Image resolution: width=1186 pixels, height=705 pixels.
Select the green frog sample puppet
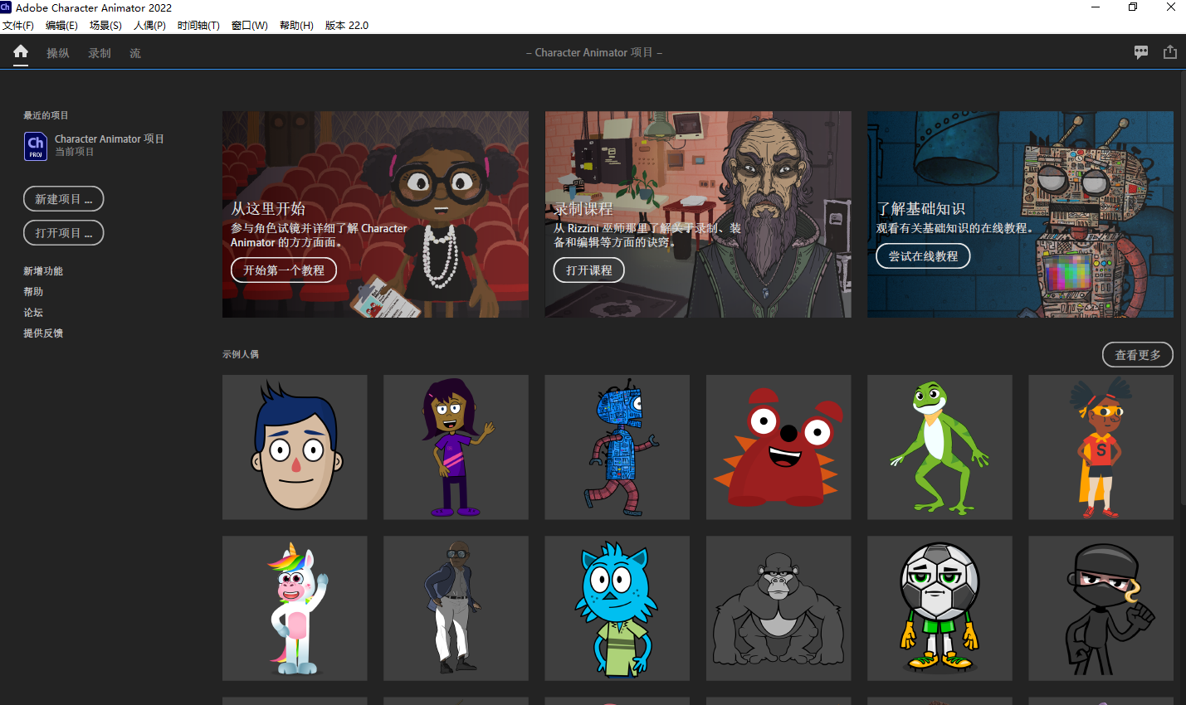(939, 447)
